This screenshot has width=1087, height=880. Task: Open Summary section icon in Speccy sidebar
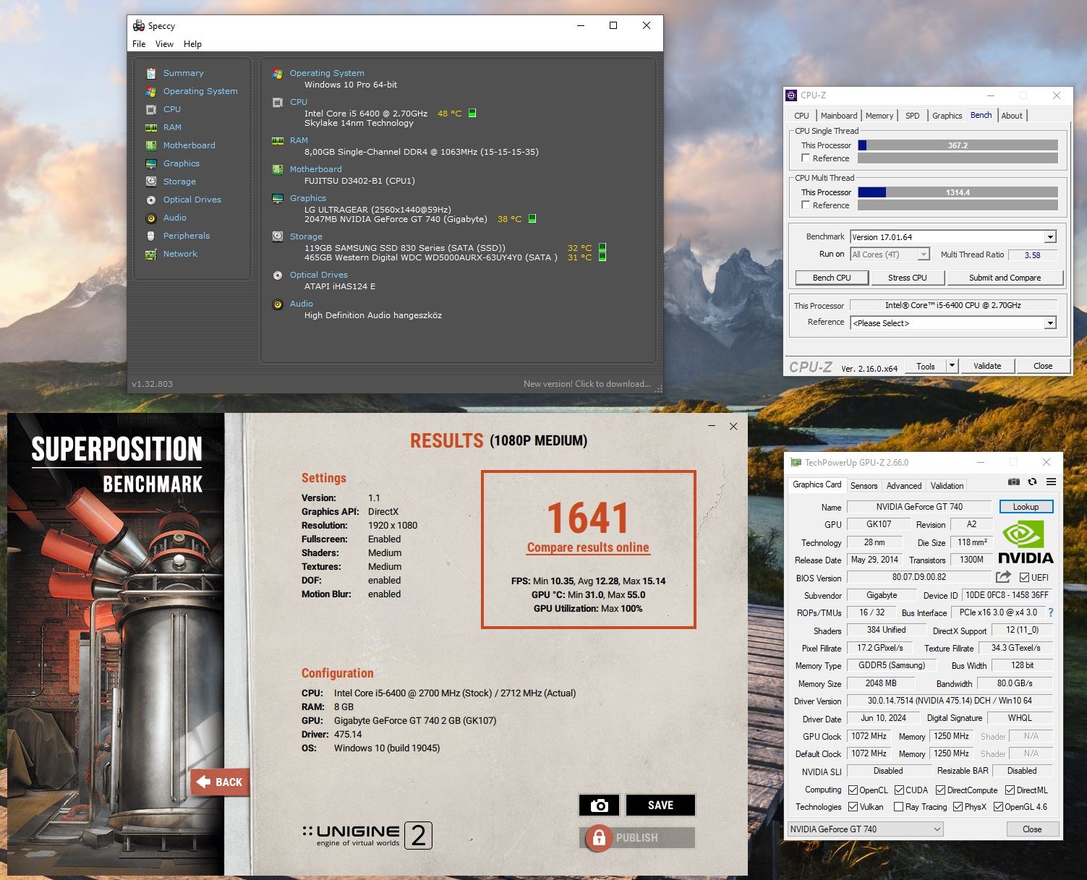(x=150, y=73)
